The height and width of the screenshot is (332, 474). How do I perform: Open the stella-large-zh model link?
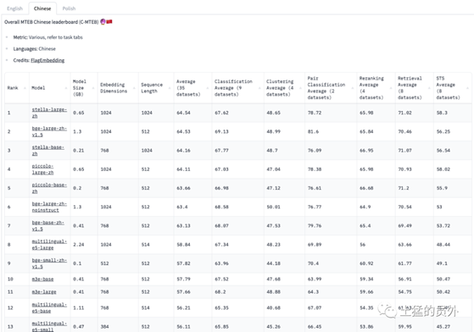coord(49,113)
